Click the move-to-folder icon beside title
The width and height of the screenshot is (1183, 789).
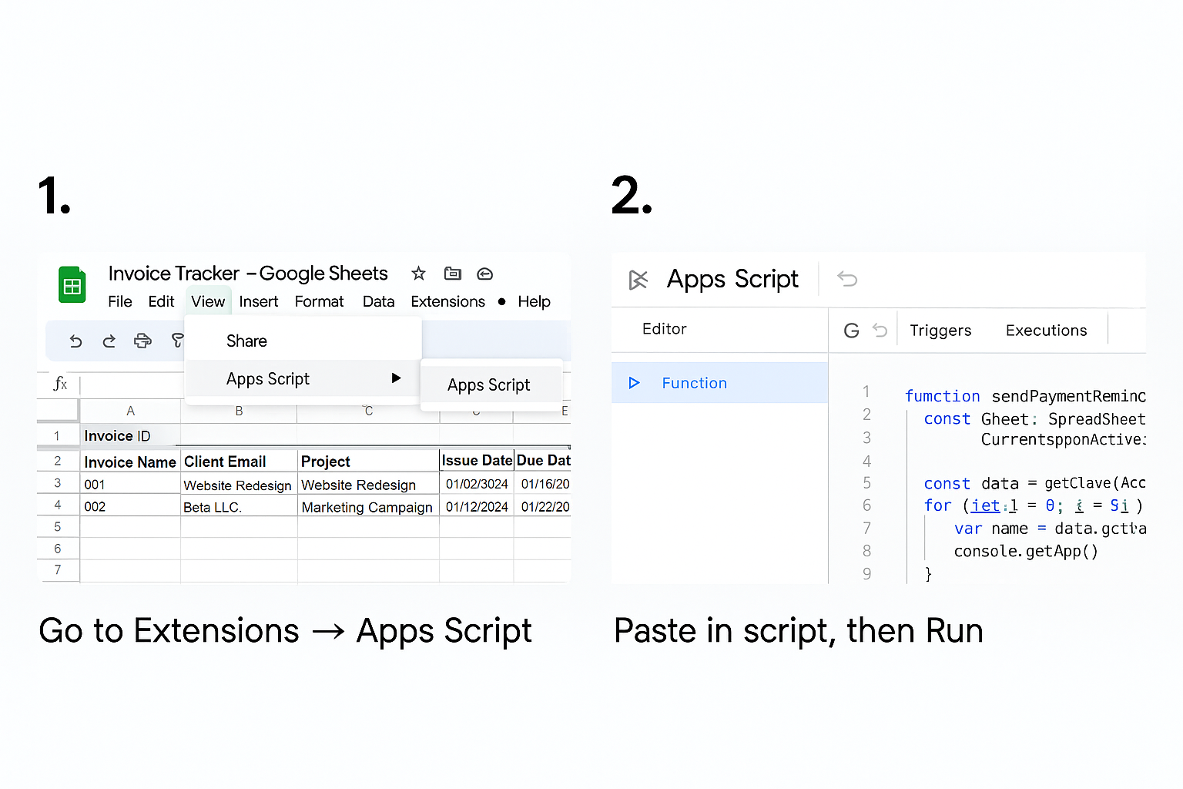coord(453,274)
